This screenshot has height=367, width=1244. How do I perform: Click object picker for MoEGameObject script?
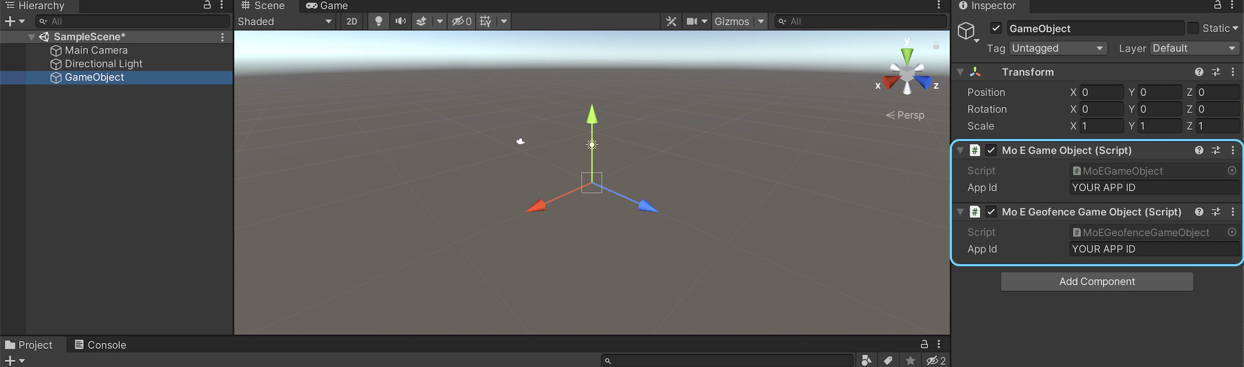pyautogui.click(x=1232, y=171)
